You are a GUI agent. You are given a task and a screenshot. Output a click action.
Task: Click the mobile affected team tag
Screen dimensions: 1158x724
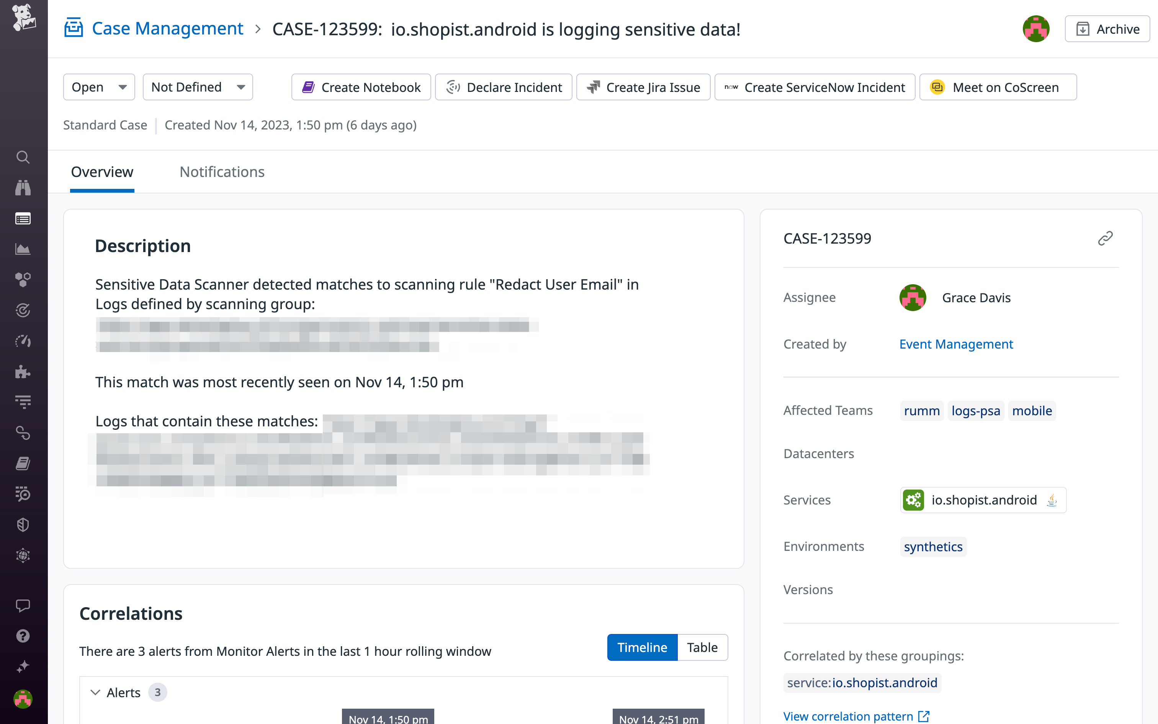[1032, 410]
